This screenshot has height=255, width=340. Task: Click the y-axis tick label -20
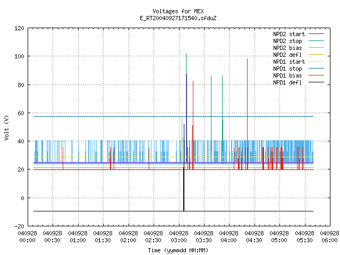click(x=20, y=226)
